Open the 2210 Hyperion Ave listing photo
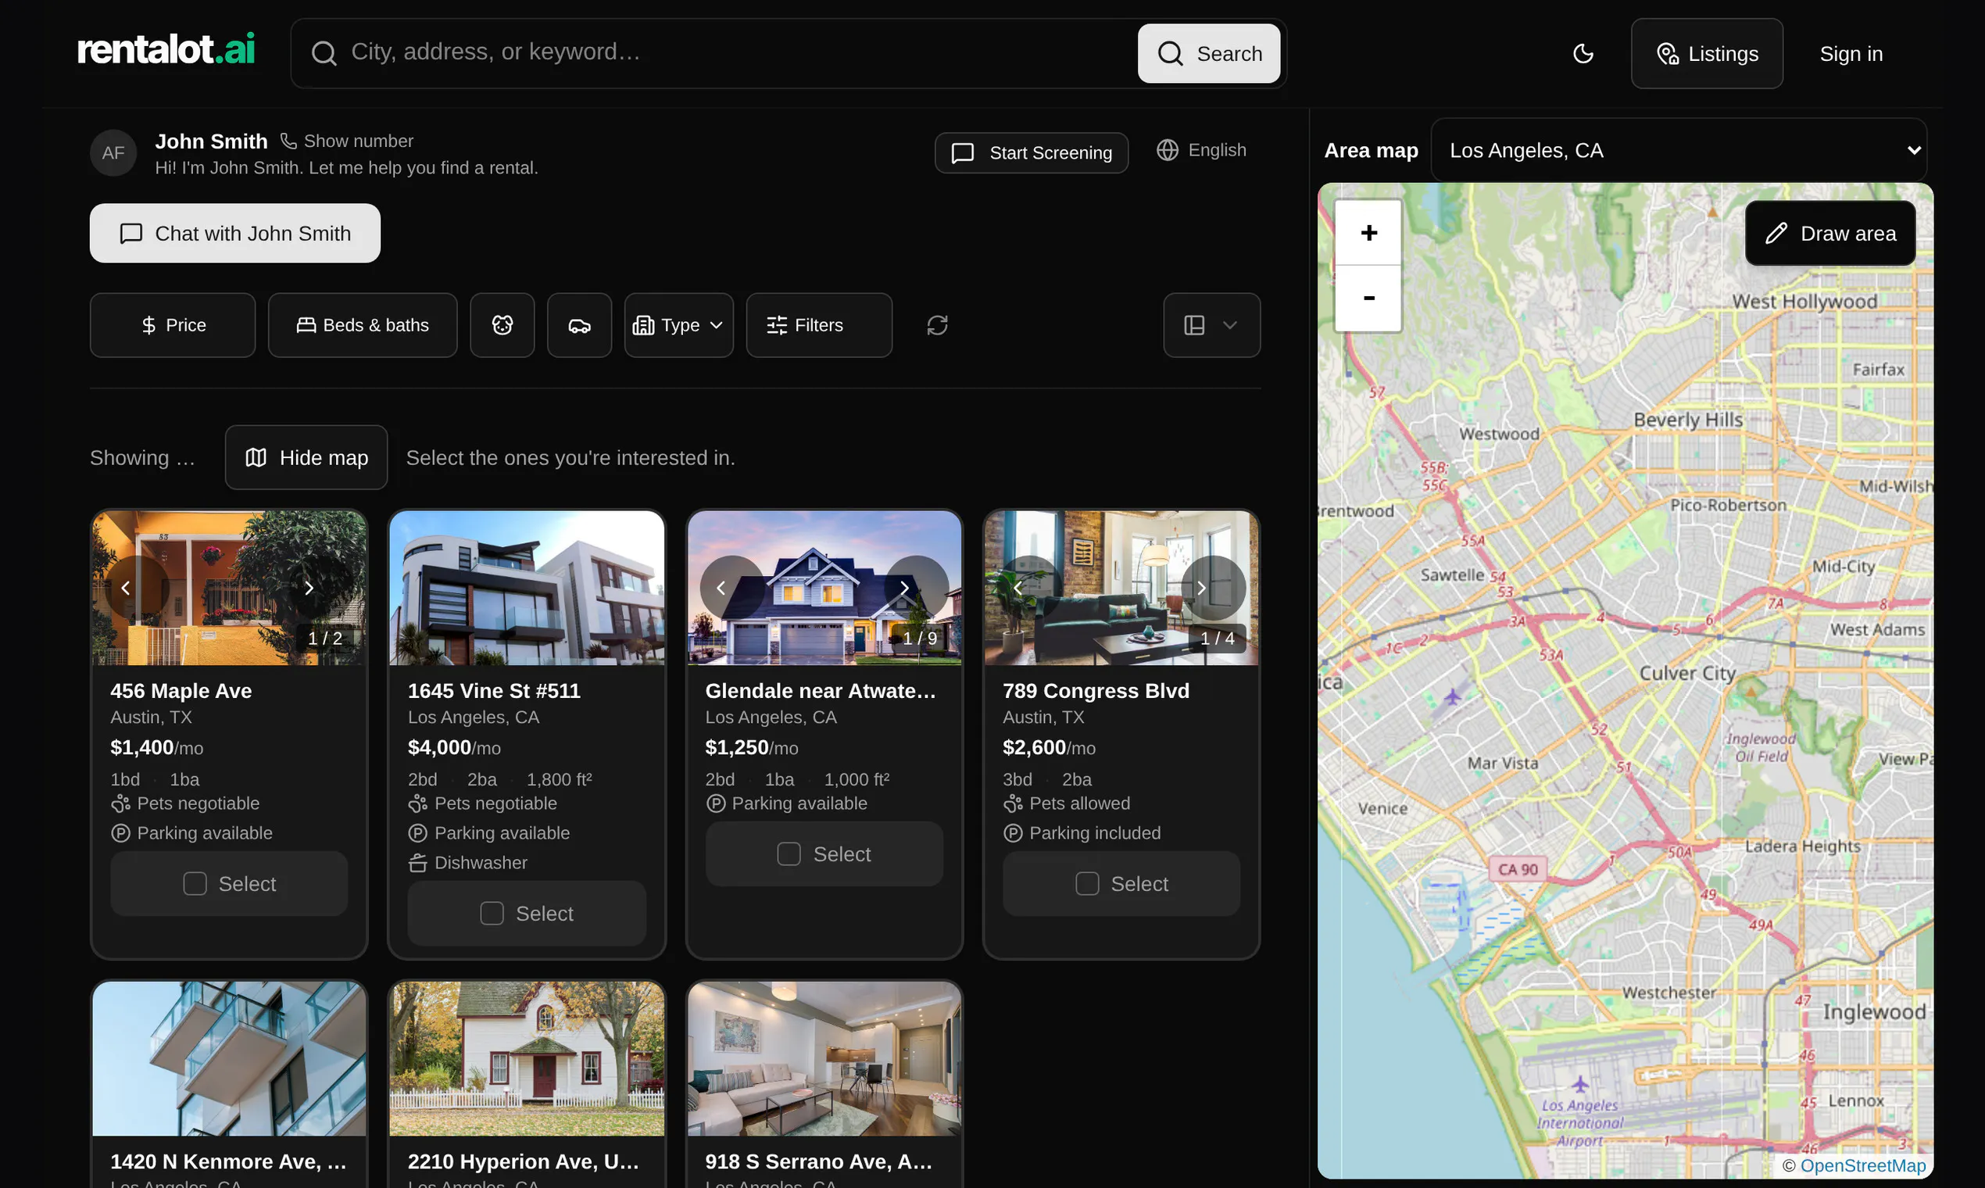Screen dimensions: 1985x1188 coord(527,1059)
